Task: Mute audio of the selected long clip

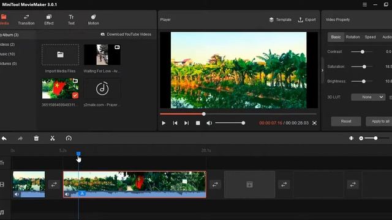Action: [67, 194]
